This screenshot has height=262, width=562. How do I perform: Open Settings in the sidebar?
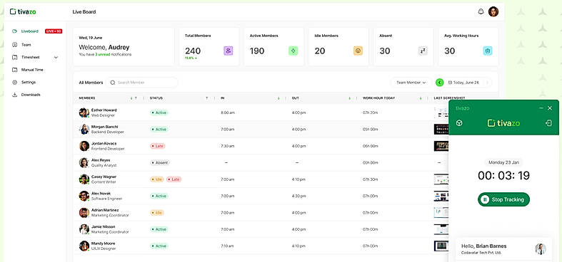29,82
